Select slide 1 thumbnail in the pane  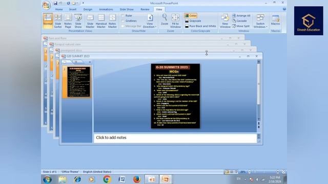coord(77,82)
